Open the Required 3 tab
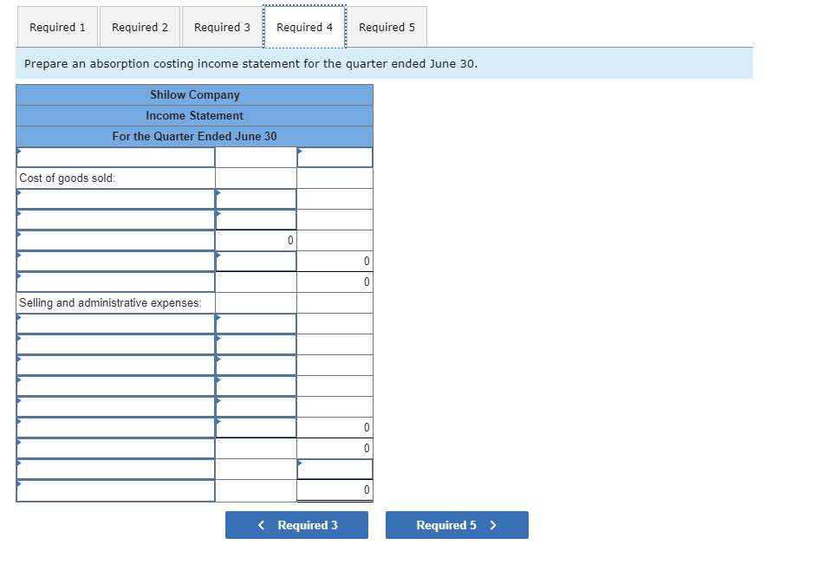The height and width of the screenshot is (564, 819). point(222,26)
